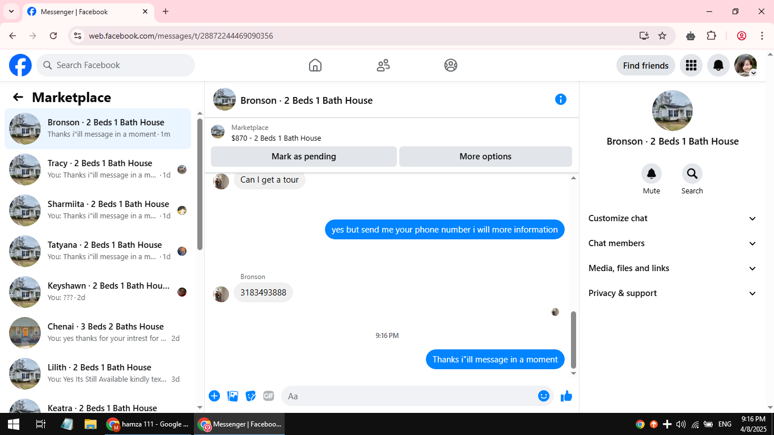
Task: Open Chenai 3 Beds 2 Baths House chat
Action: point(98,333)
